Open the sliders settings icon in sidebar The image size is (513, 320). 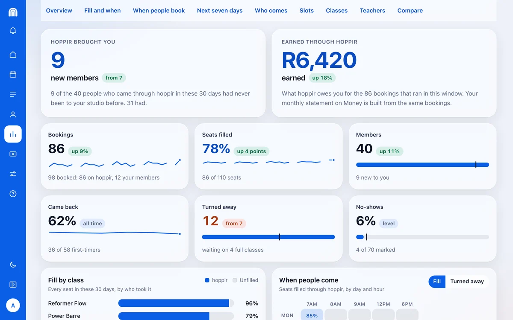tap(13, 174)
